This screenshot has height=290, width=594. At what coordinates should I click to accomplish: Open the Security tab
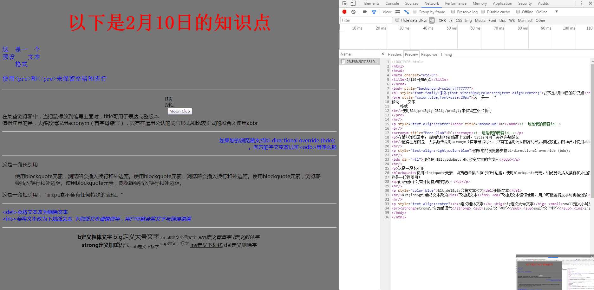525,3
